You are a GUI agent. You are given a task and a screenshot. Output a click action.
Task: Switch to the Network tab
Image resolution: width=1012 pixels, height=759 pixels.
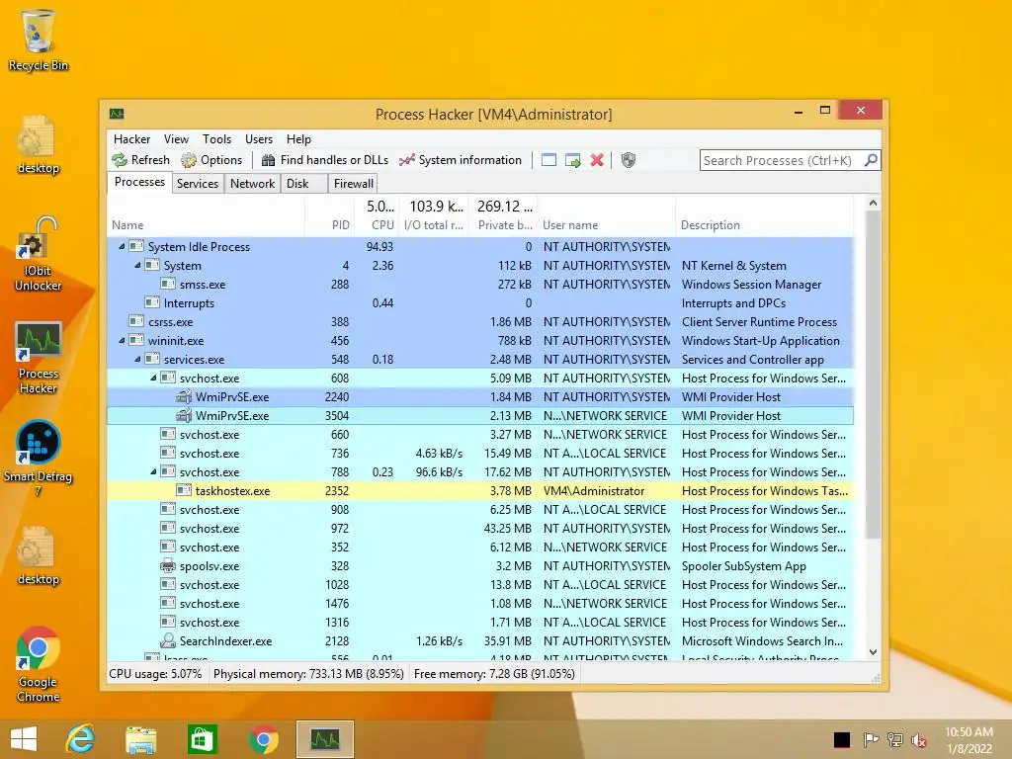click(252, 183)
